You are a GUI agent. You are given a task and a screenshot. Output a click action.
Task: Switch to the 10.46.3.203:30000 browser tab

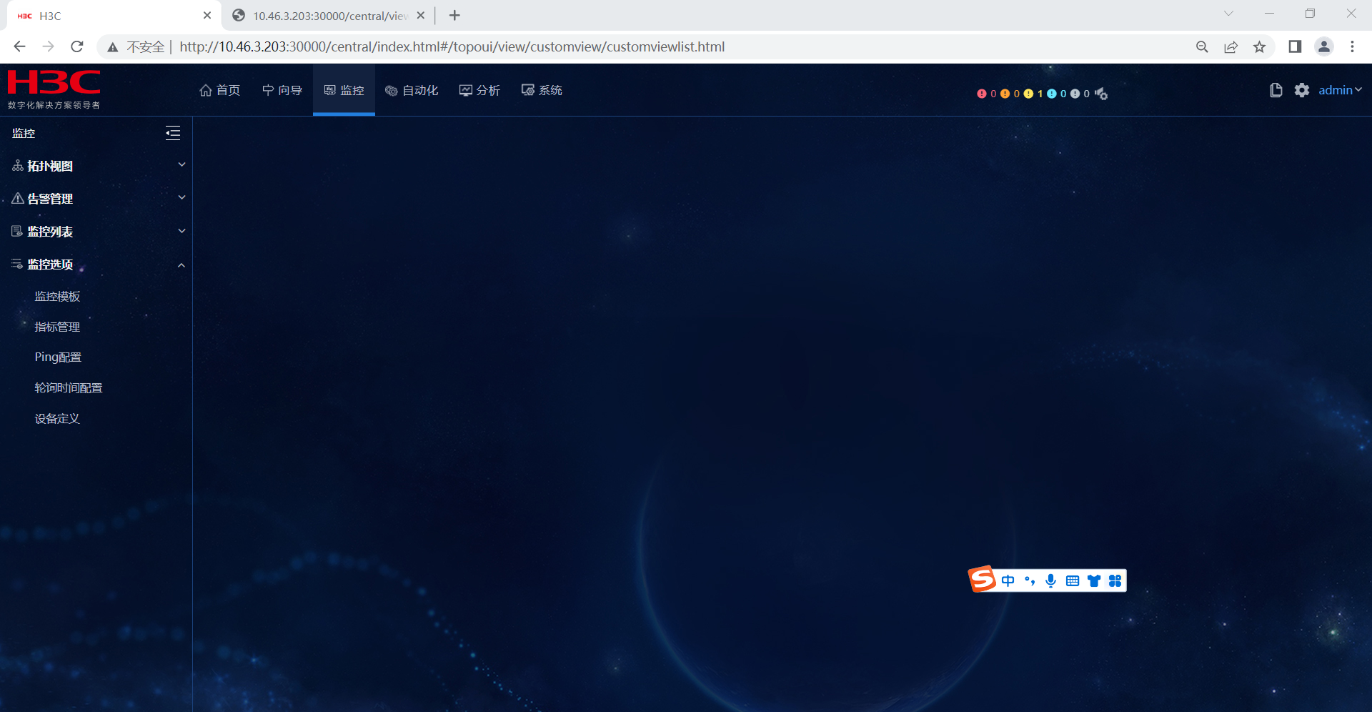click(329, 16)
